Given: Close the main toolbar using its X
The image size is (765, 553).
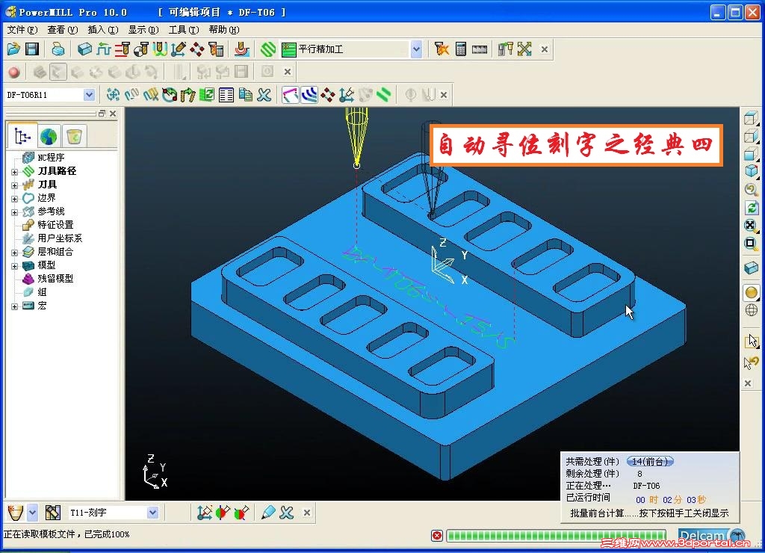Looking at the screenshot, I should (545, 49).
